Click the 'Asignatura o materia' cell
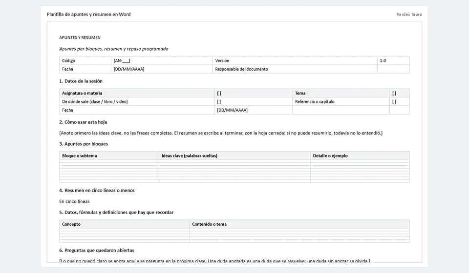This screenshot has height=273, width=469. tap(137, 93)
